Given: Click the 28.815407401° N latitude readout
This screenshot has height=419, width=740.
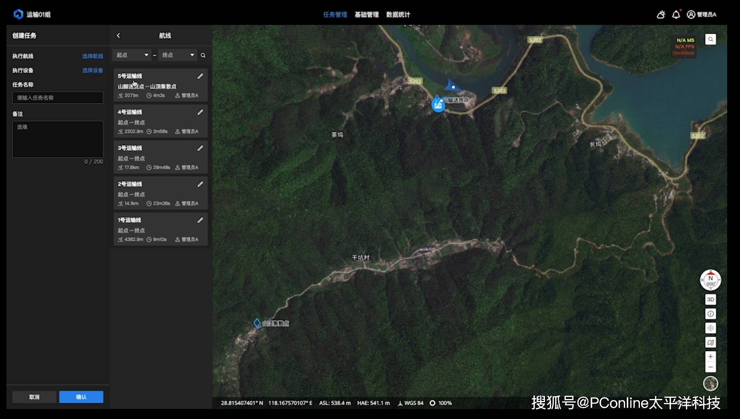Looking at the screenshot, I should pos(242,403).
